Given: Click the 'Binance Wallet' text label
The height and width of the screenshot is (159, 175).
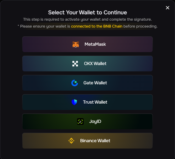Looking at the screenshot, I should tap(95, 141).
